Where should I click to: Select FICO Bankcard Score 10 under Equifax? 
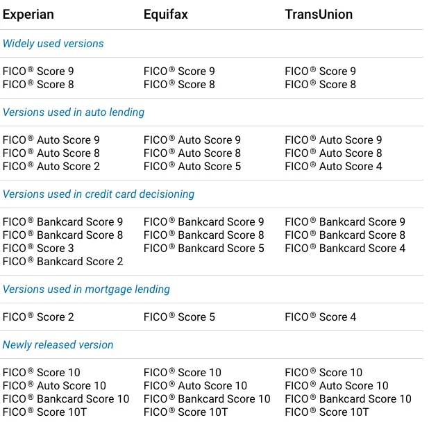tap(207, 399)
